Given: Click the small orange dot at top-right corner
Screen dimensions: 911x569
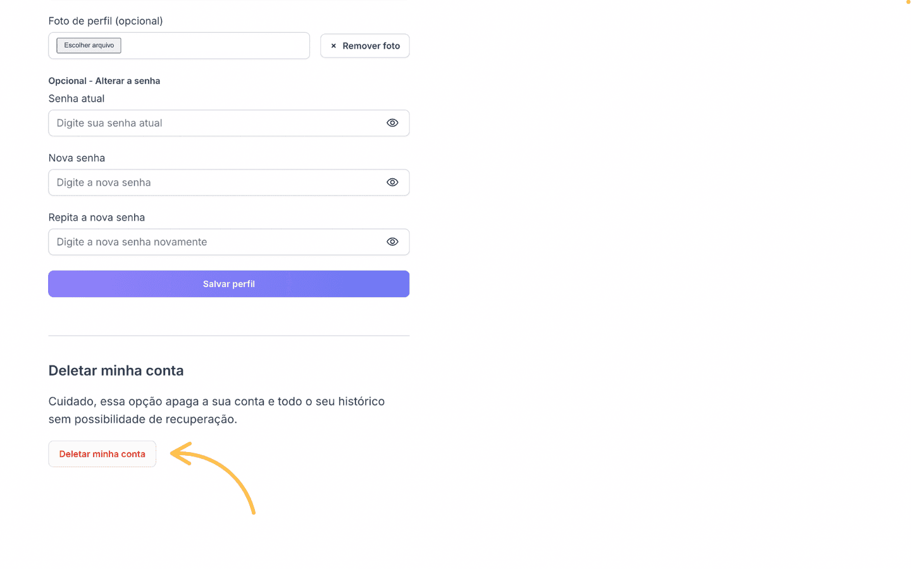Looking at the screenshot, I should 908,2.
